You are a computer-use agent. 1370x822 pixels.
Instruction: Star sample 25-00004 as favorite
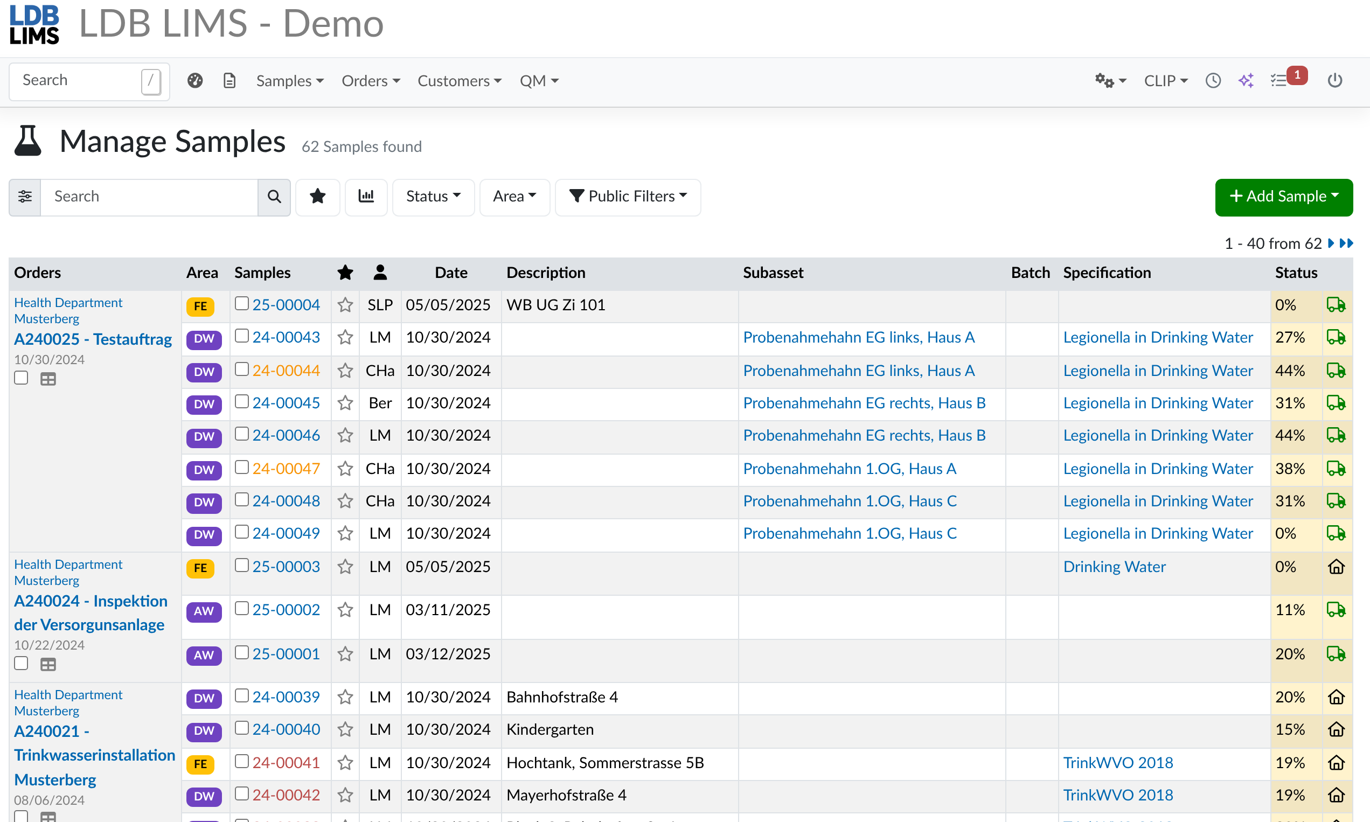pyautogui.click(x=345, y=305)
